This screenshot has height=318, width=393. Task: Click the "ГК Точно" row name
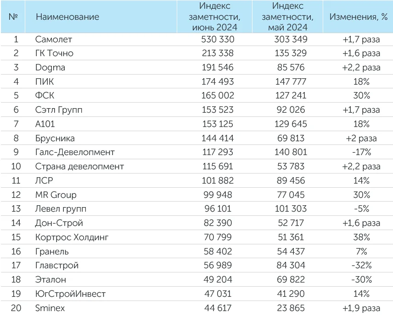54,53
